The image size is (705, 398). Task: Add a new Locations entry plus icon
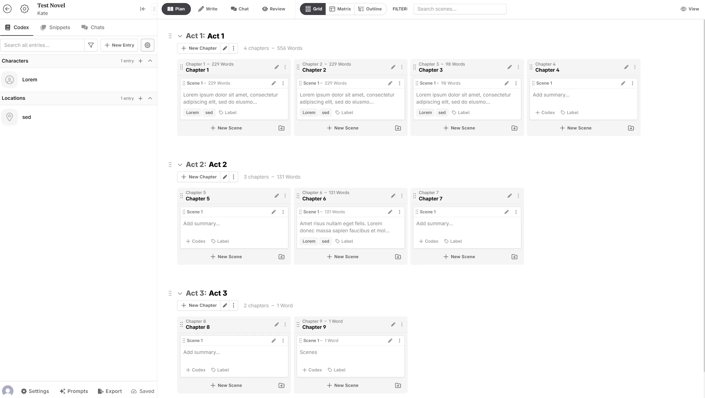[x=140, y=98]
